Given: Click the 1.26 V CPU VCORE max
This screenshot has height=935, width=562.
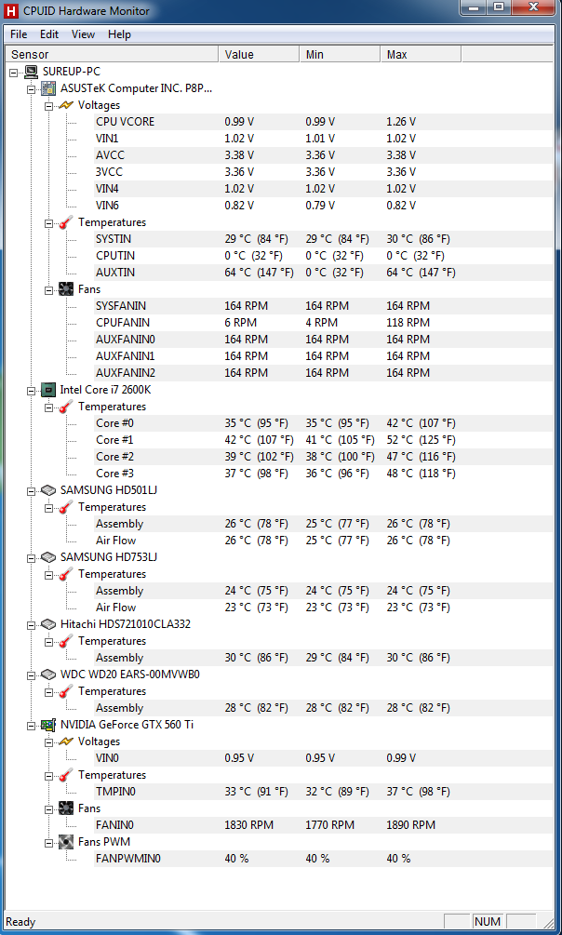Looking at the screenshot, I should point(402,122).
